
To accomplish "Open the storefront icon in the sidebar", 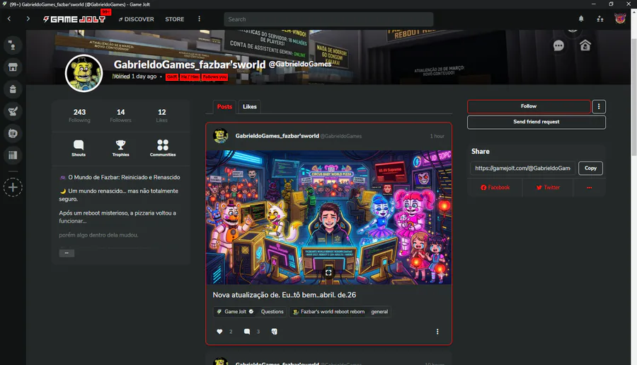I will tap(13, 67).
